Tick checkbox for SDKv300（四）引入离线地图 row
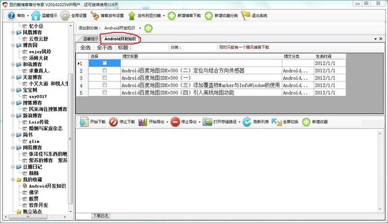This screenshot has width=388, height=223. (x=104, y=93)
